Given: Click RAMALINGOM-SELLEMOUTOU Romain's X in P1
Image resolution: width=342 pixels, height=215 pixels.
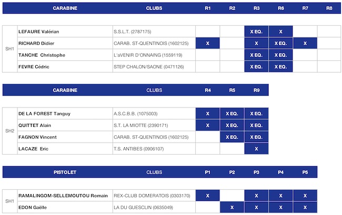Looking at the screenshot, I should pyautogui.click(x=208, y=196).
